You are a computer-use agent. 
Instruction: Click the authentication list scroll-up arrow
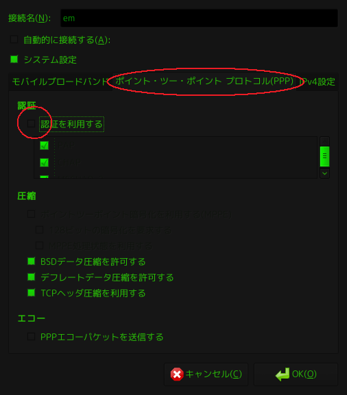pyautogui.click(x=324, y=141)
